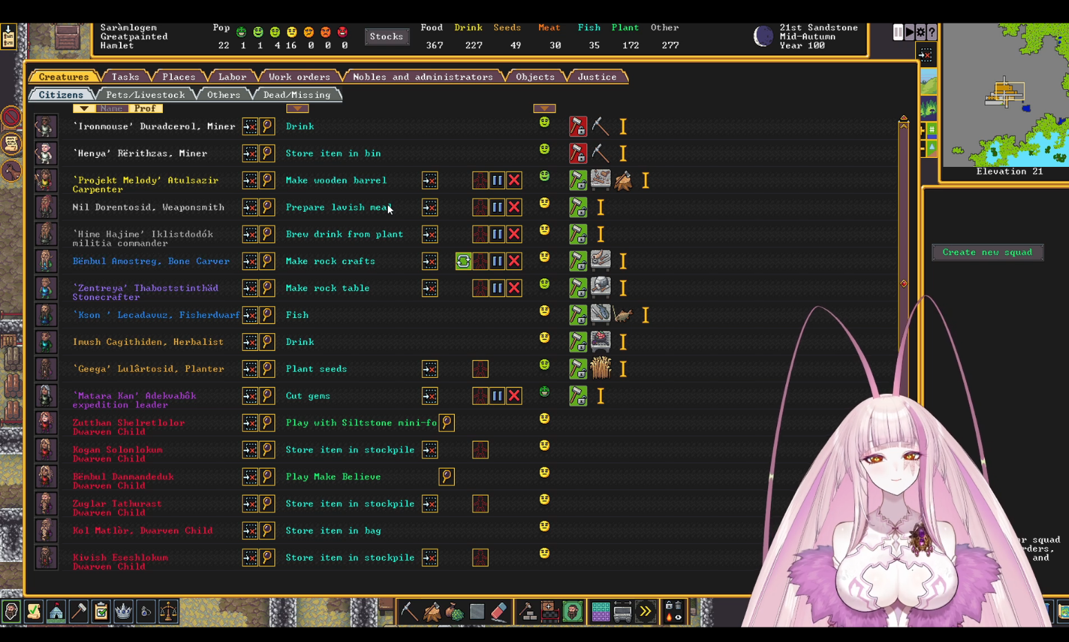Click the yellow double-chevron traffic icon
This screenshot has height=642, width=1069.
[645, 611]
